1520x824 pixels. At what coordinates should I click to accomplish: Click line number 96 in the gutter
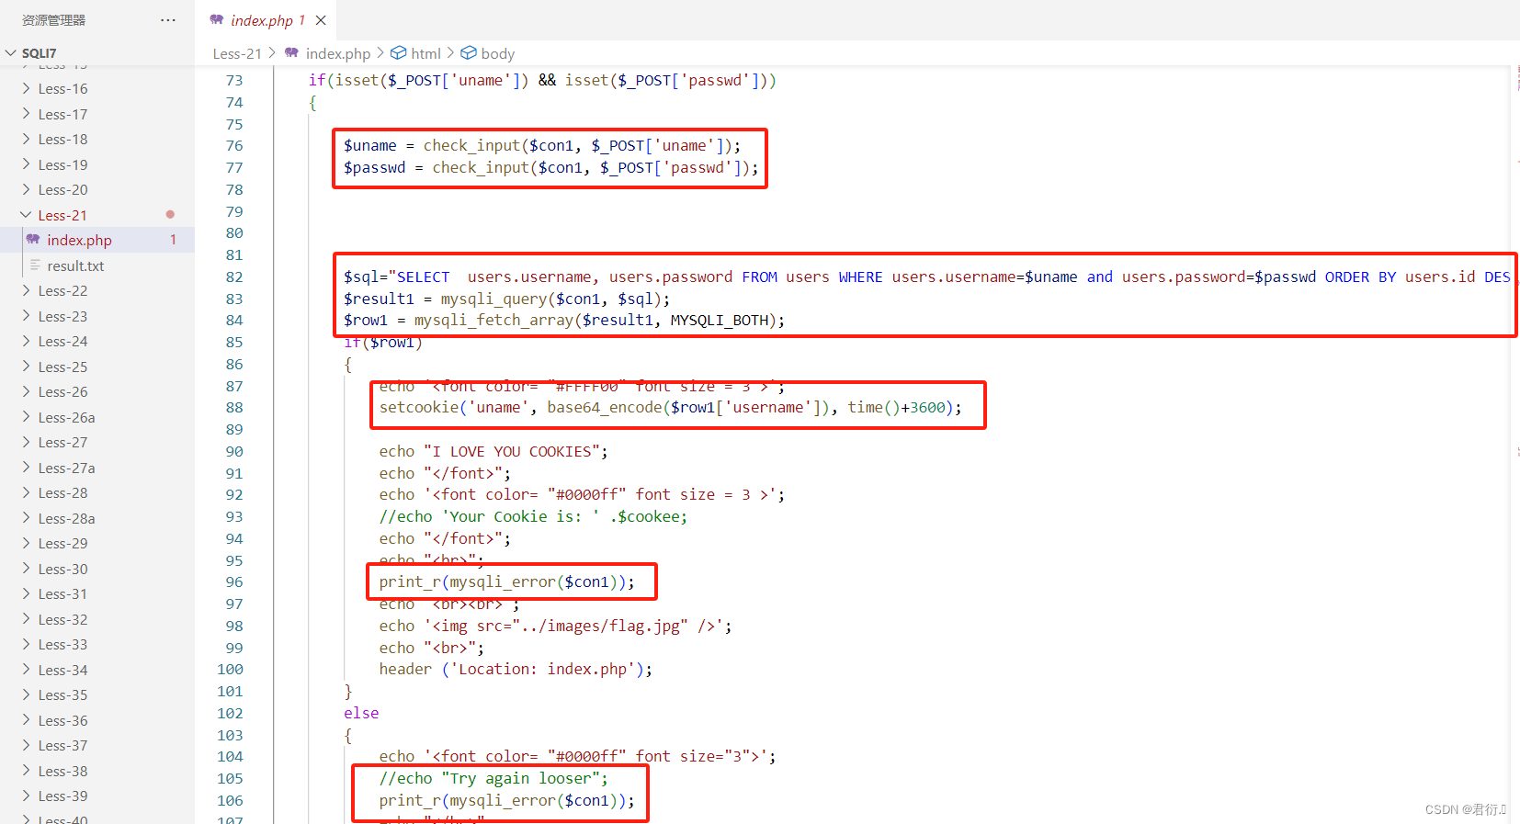pos(234,582)
